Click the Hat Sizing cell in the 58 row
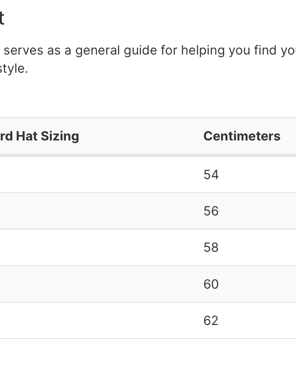Image resolution: width=296 pixels, height=370 pixels. (91, 247)
